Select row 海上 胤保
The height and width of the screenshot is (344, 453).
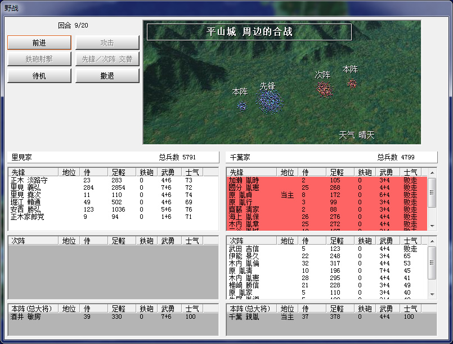tap(327, 217)
